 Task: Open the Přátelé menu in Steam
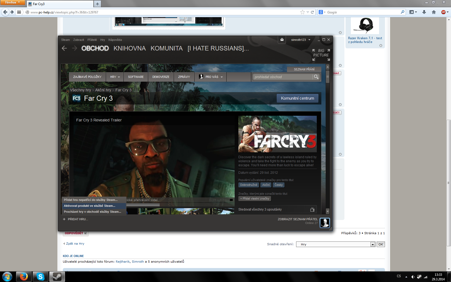point(92,40)
